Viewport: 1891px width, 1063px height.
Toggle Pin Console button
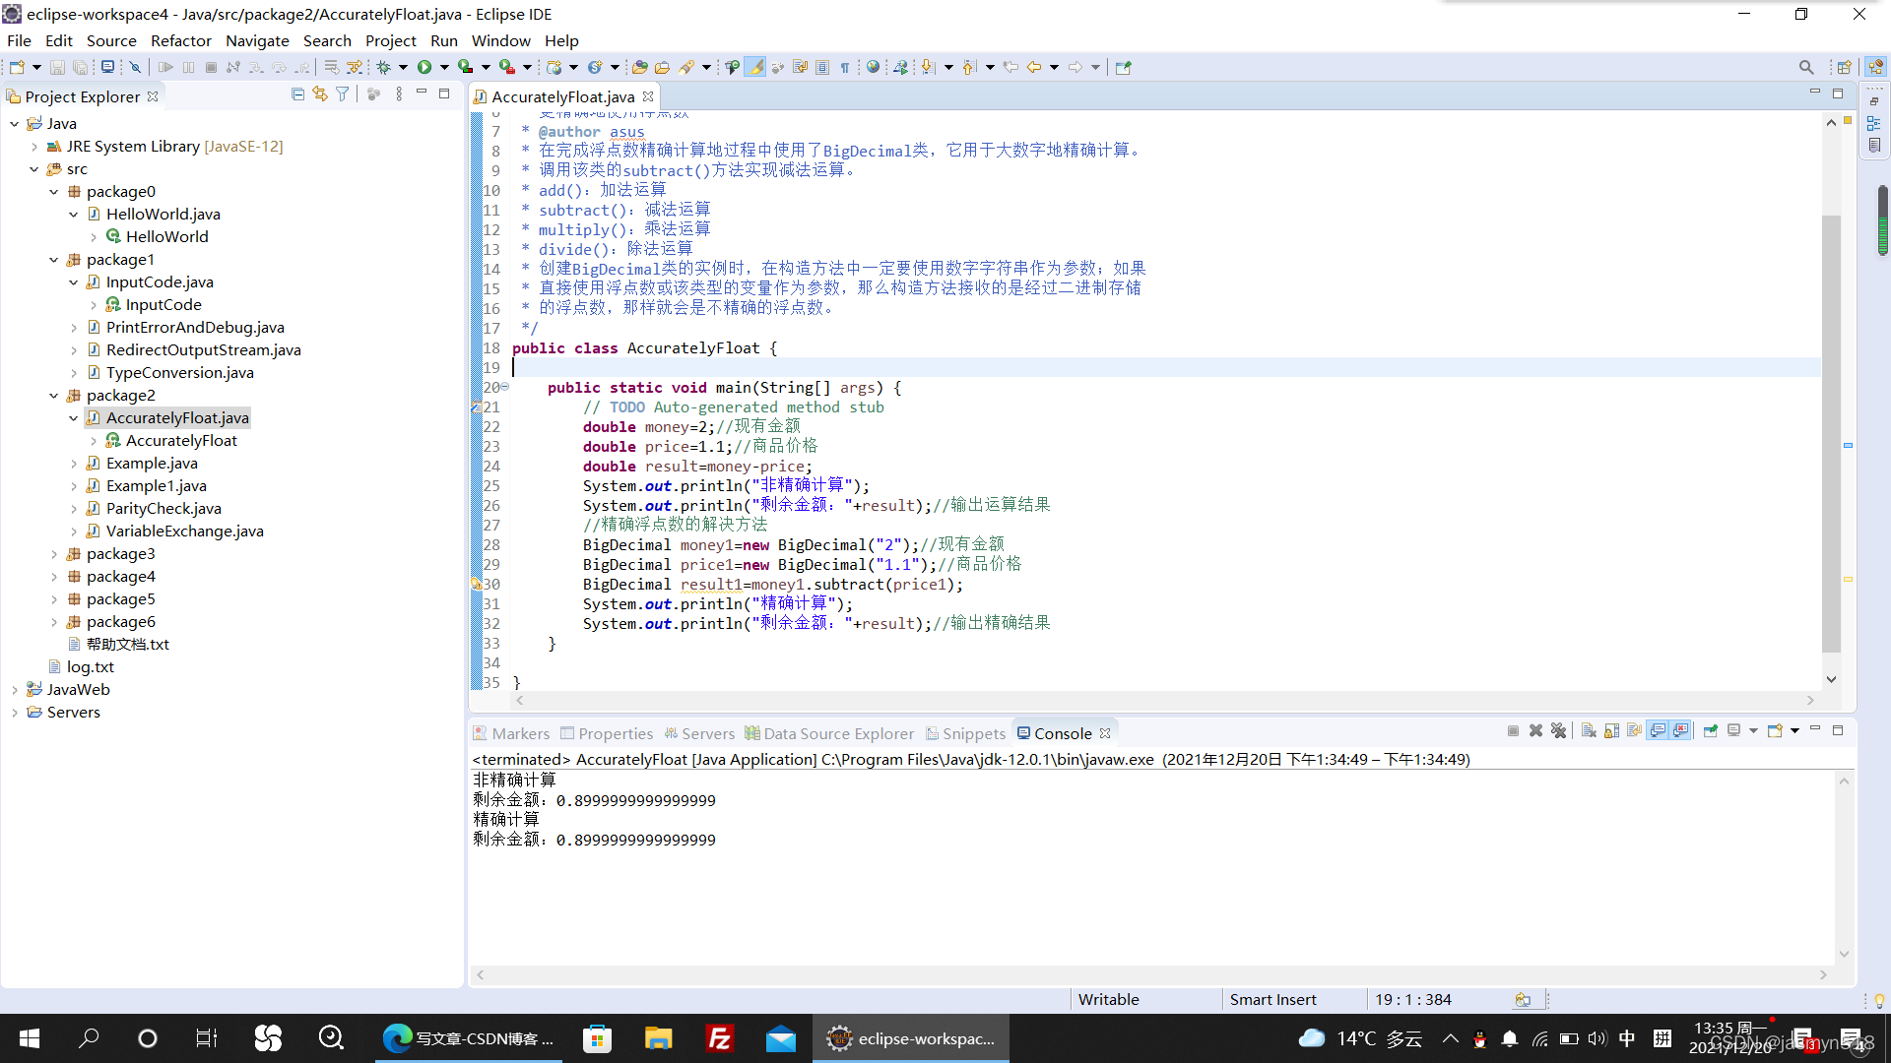pos(1711,731)
